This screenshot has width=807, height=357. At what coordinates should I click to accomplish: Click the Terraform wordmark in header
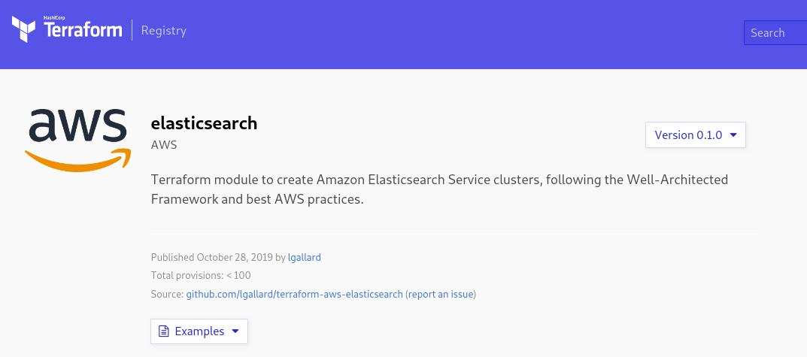(x=83, y=29)
